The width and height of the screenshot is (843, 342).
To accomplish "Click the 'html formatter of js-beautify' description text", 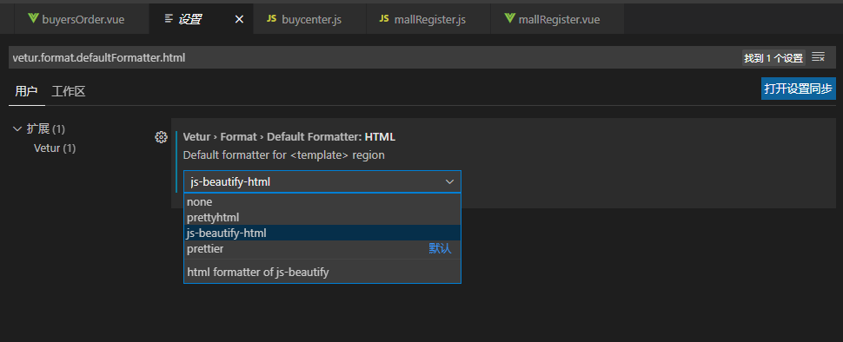I will pos(257,273).
